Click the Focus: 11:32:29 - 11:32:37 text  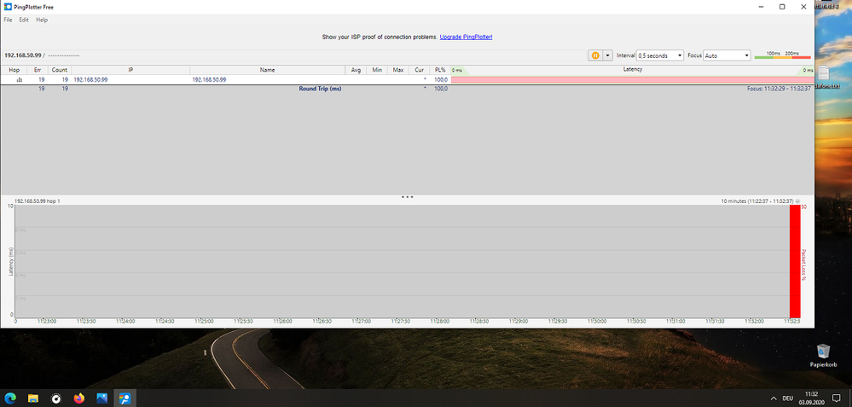(780, 88)
